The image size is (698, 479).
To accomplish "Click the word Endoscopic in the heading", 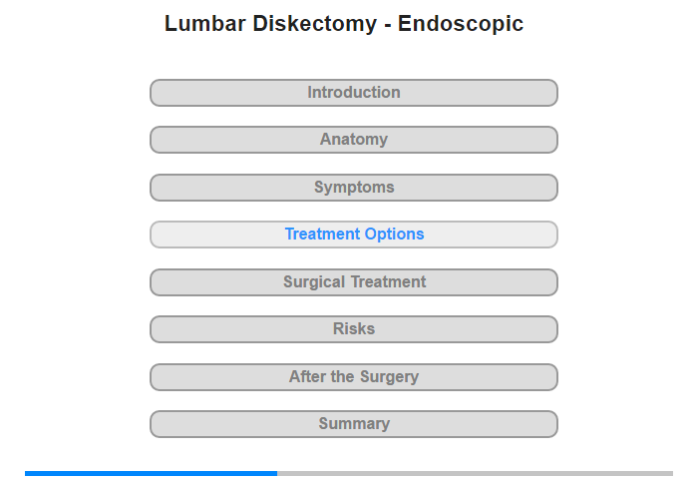I will pos(461,24).
